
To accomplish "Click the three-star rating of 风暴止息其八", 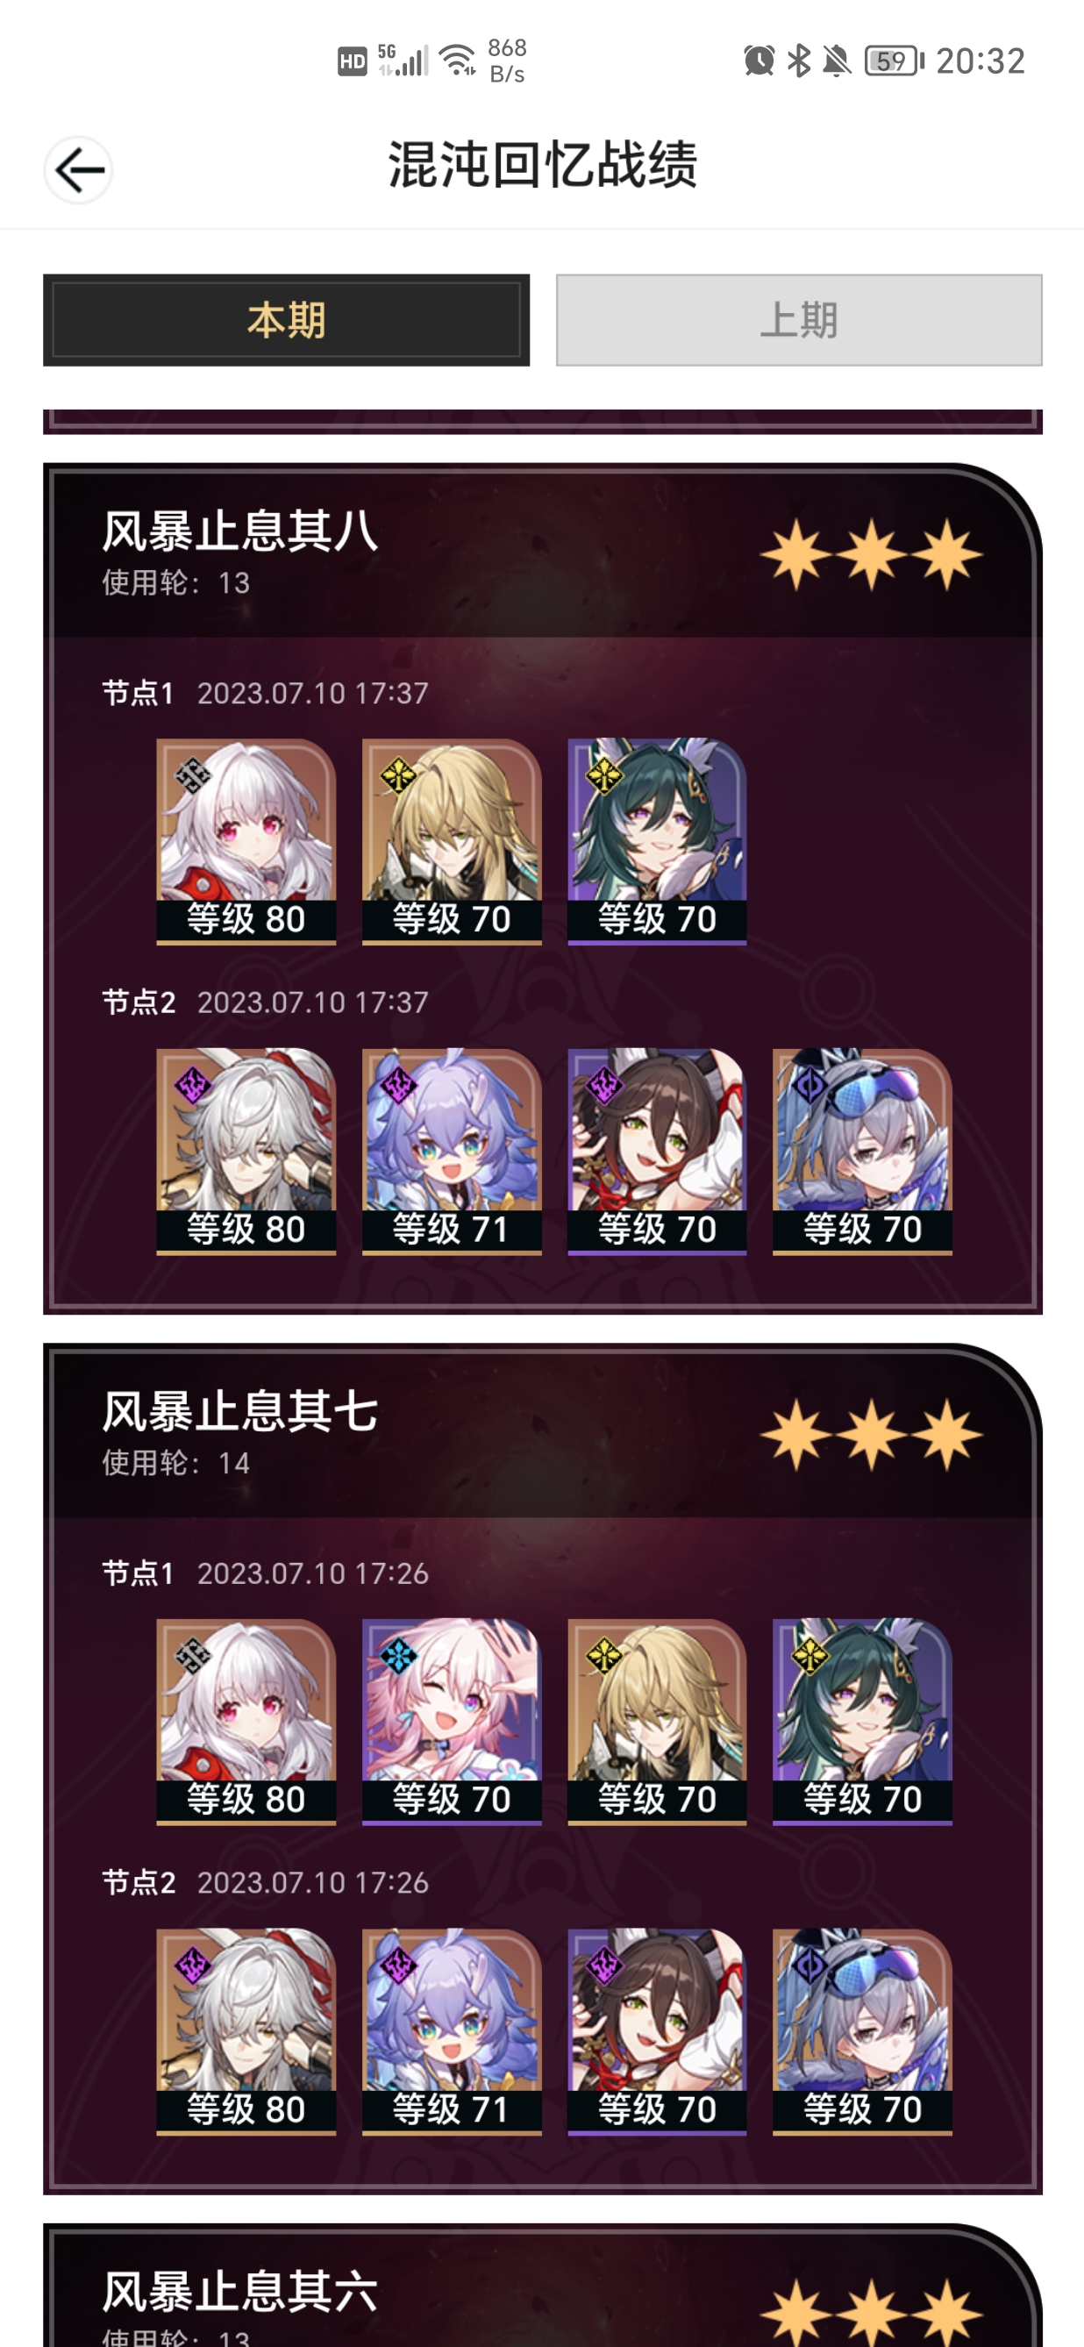I will click(x=872, y=555).
